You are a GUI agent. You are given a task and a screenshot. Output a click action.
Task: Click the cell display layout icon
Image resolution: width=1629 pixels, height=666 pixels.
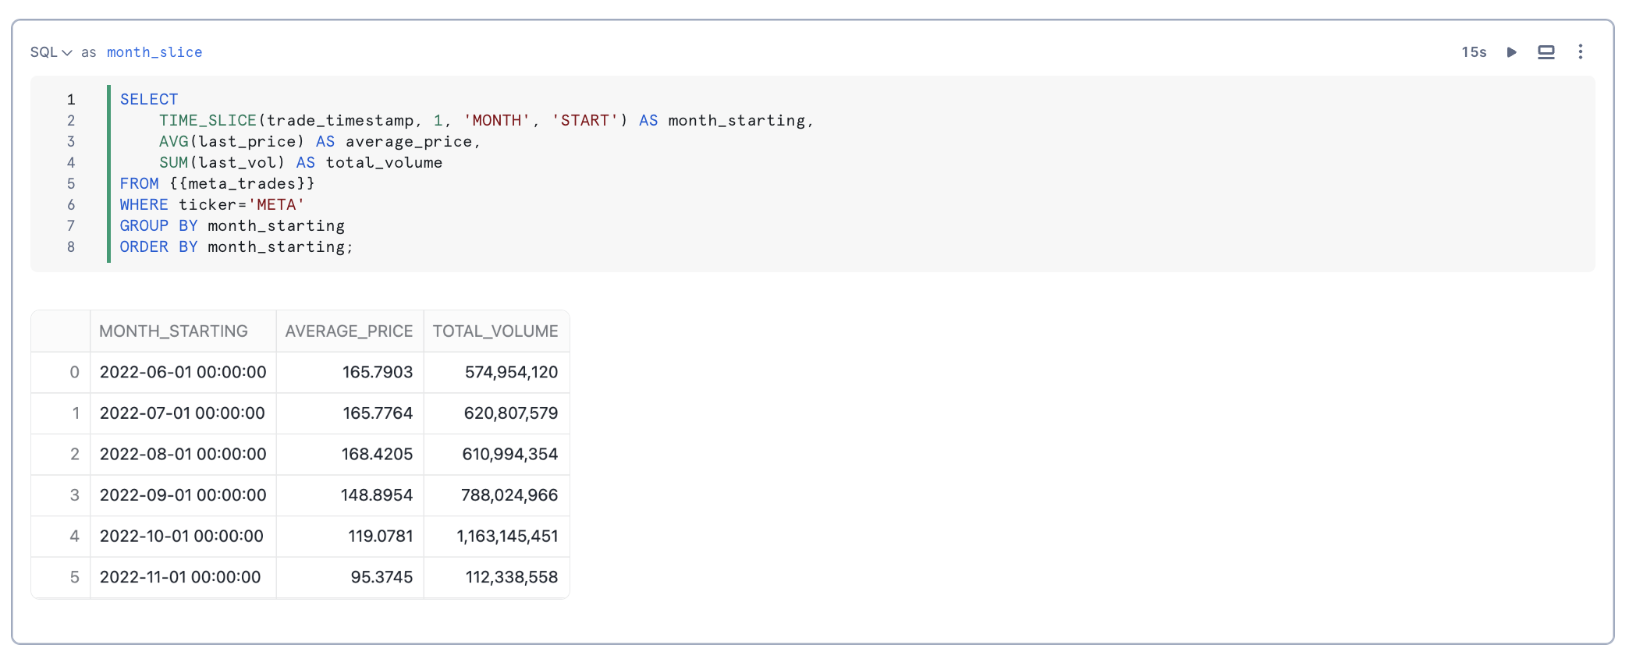pyautogui.click(x=1546, y=52)
